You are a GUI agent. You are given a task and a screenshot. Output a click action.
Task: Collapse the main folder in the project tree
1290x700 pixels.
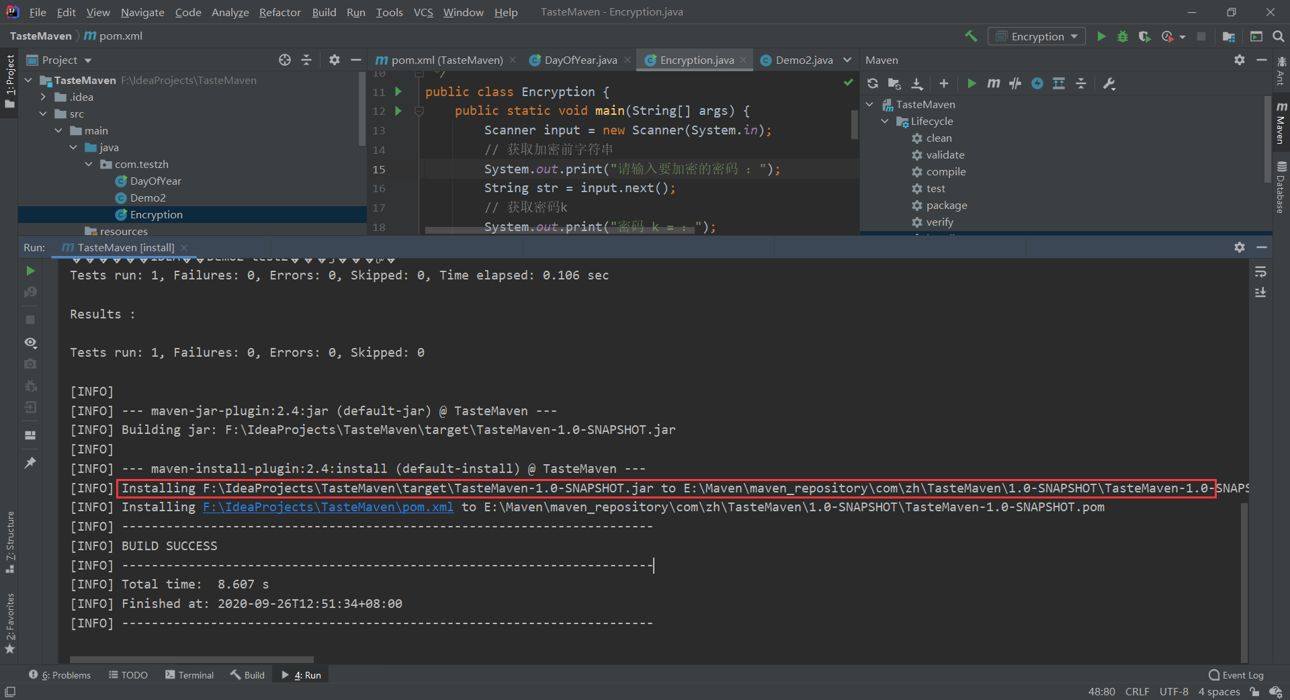(59, 130)
